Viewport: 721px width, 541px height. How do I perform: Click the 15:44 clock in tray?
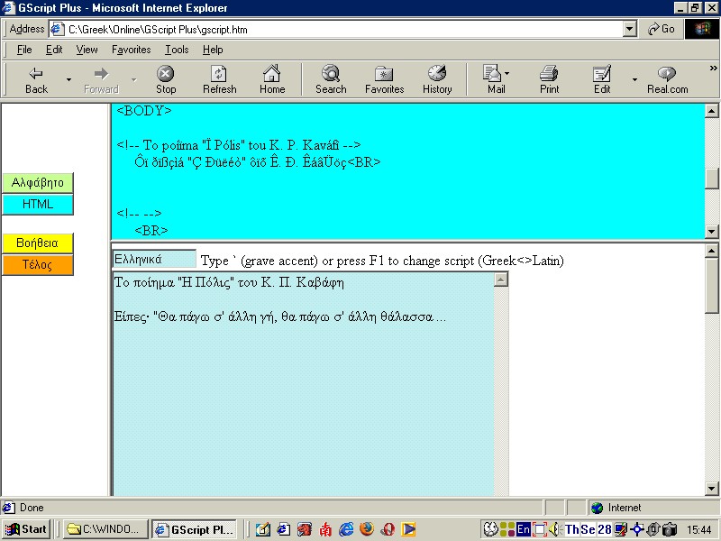click(x=699, y=530)
